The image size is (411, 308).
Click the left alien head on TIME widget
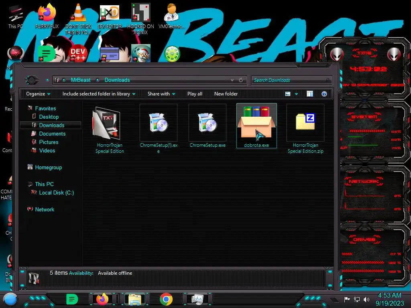pos(337,54)
